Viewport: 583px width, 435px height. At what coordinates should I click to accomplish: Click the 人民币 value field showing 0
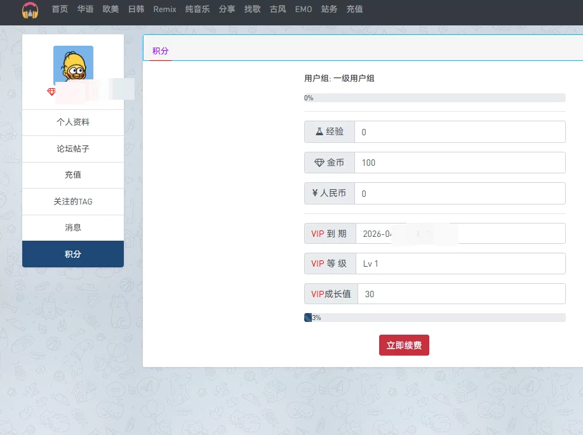click(460, 193)
